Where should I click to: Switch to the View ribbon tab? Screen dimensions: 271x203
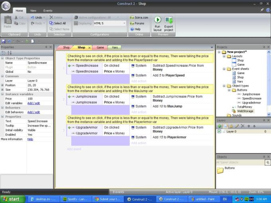coord(33,11)
